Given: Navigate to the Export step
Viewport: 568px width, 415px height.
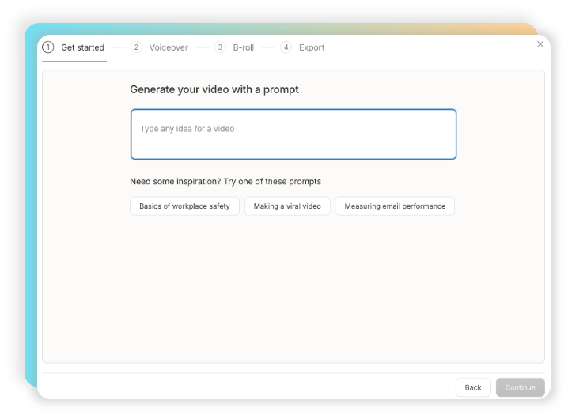Looking at the screenshot, I should (x=312, y=47).
